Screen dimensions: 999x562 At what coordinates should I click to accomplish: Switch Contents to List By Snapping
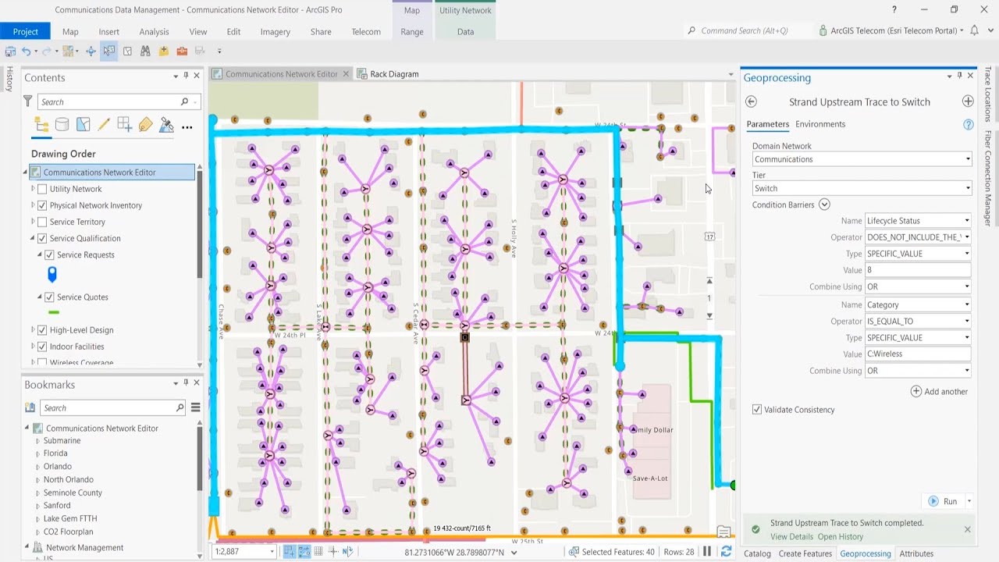click(125, 125)
